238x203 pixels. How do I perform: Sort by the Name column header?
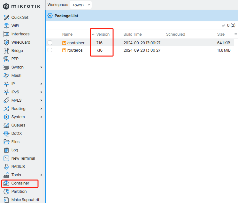point(67,34)
